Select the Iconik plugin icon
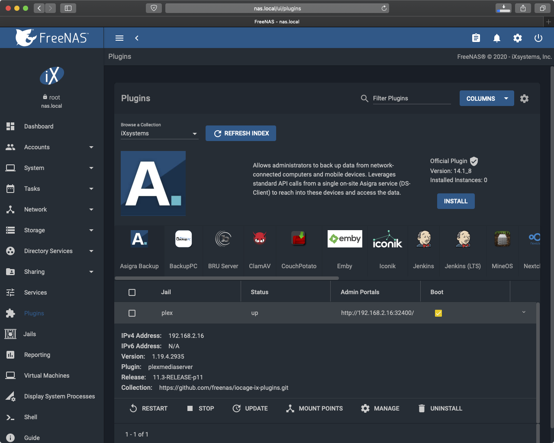This screenshot has width=554, height=443. click(x=387, y=238)
